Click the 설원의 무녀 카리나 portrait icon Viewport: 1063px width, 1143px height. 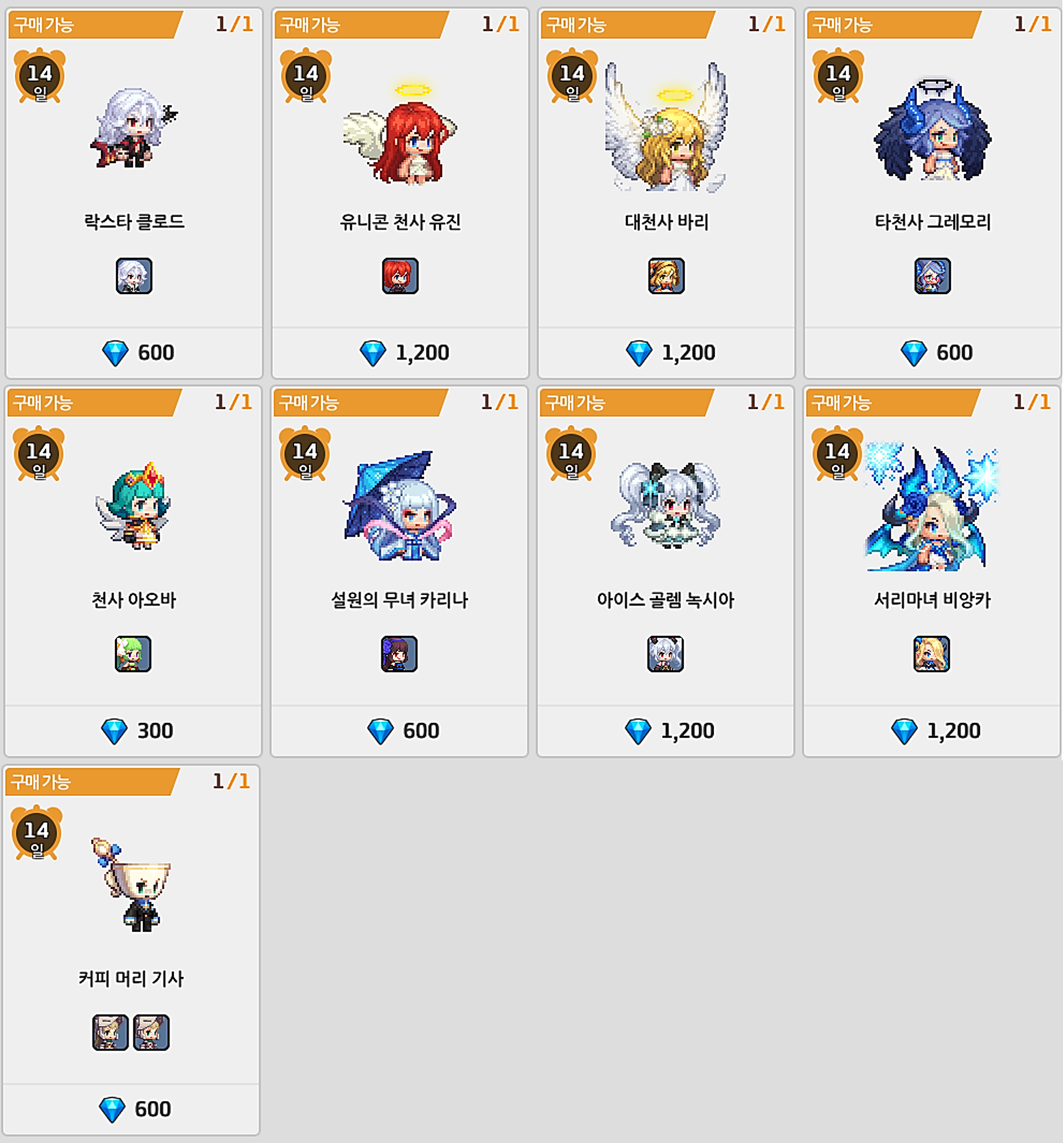click(399, 654)
